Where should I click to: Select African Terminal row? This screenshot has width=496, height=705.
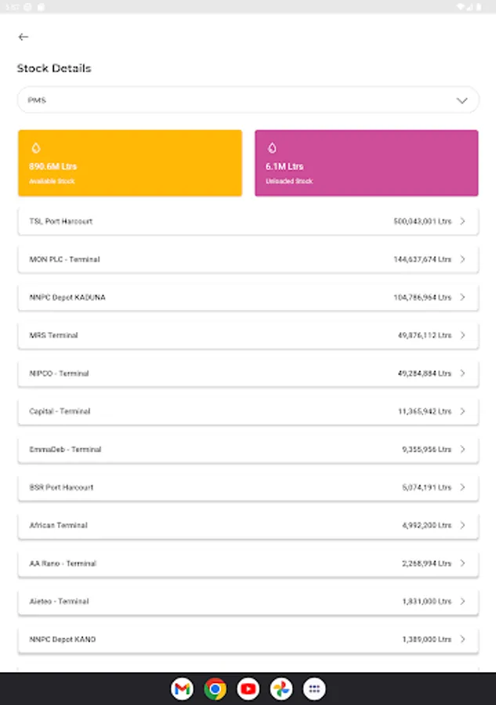[248, 526]
